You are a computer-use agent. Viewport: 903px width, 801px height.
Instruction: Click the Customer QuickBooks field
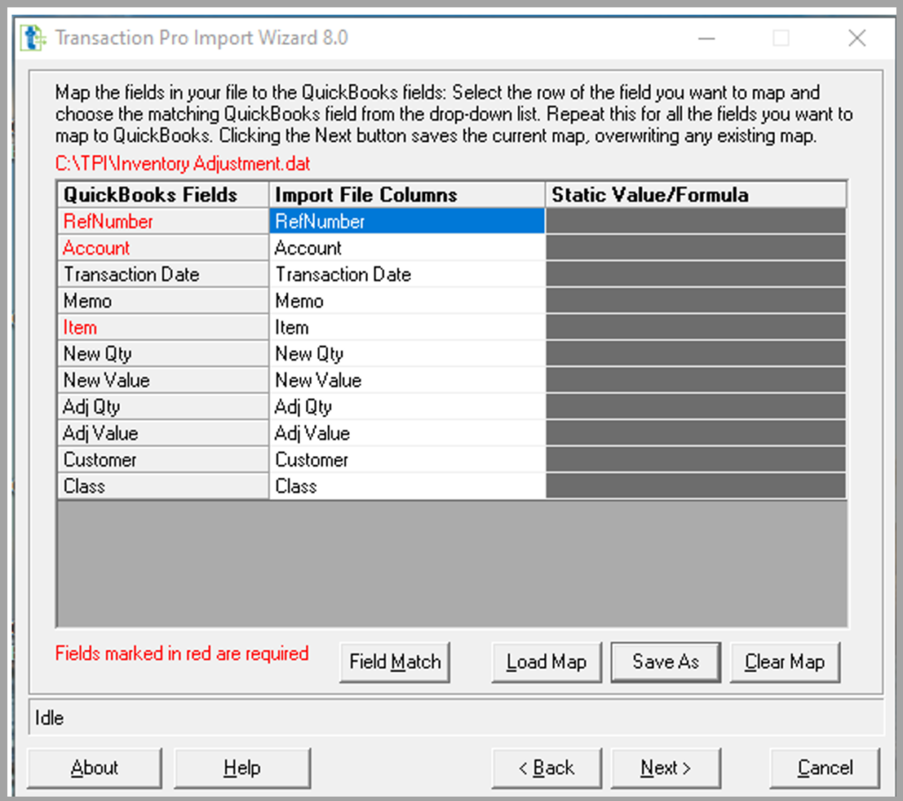163,460
